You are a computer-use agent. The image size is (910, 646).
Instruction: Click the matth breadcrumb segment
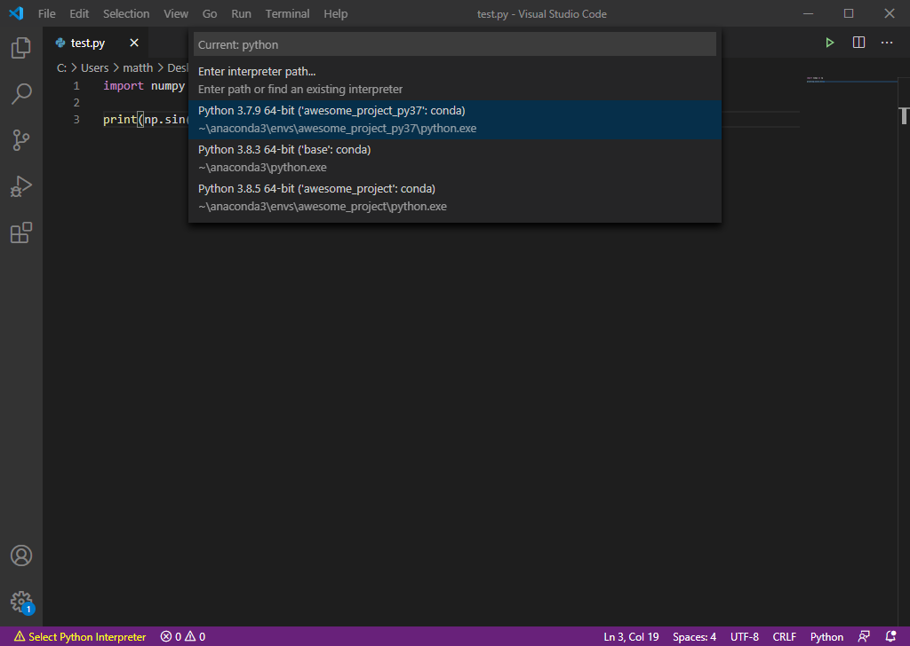coord(138,67)
